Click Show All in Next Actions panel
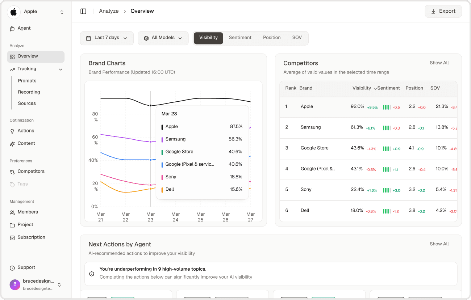The height and width of the screenshot is (300, 471). click(439, 244)
